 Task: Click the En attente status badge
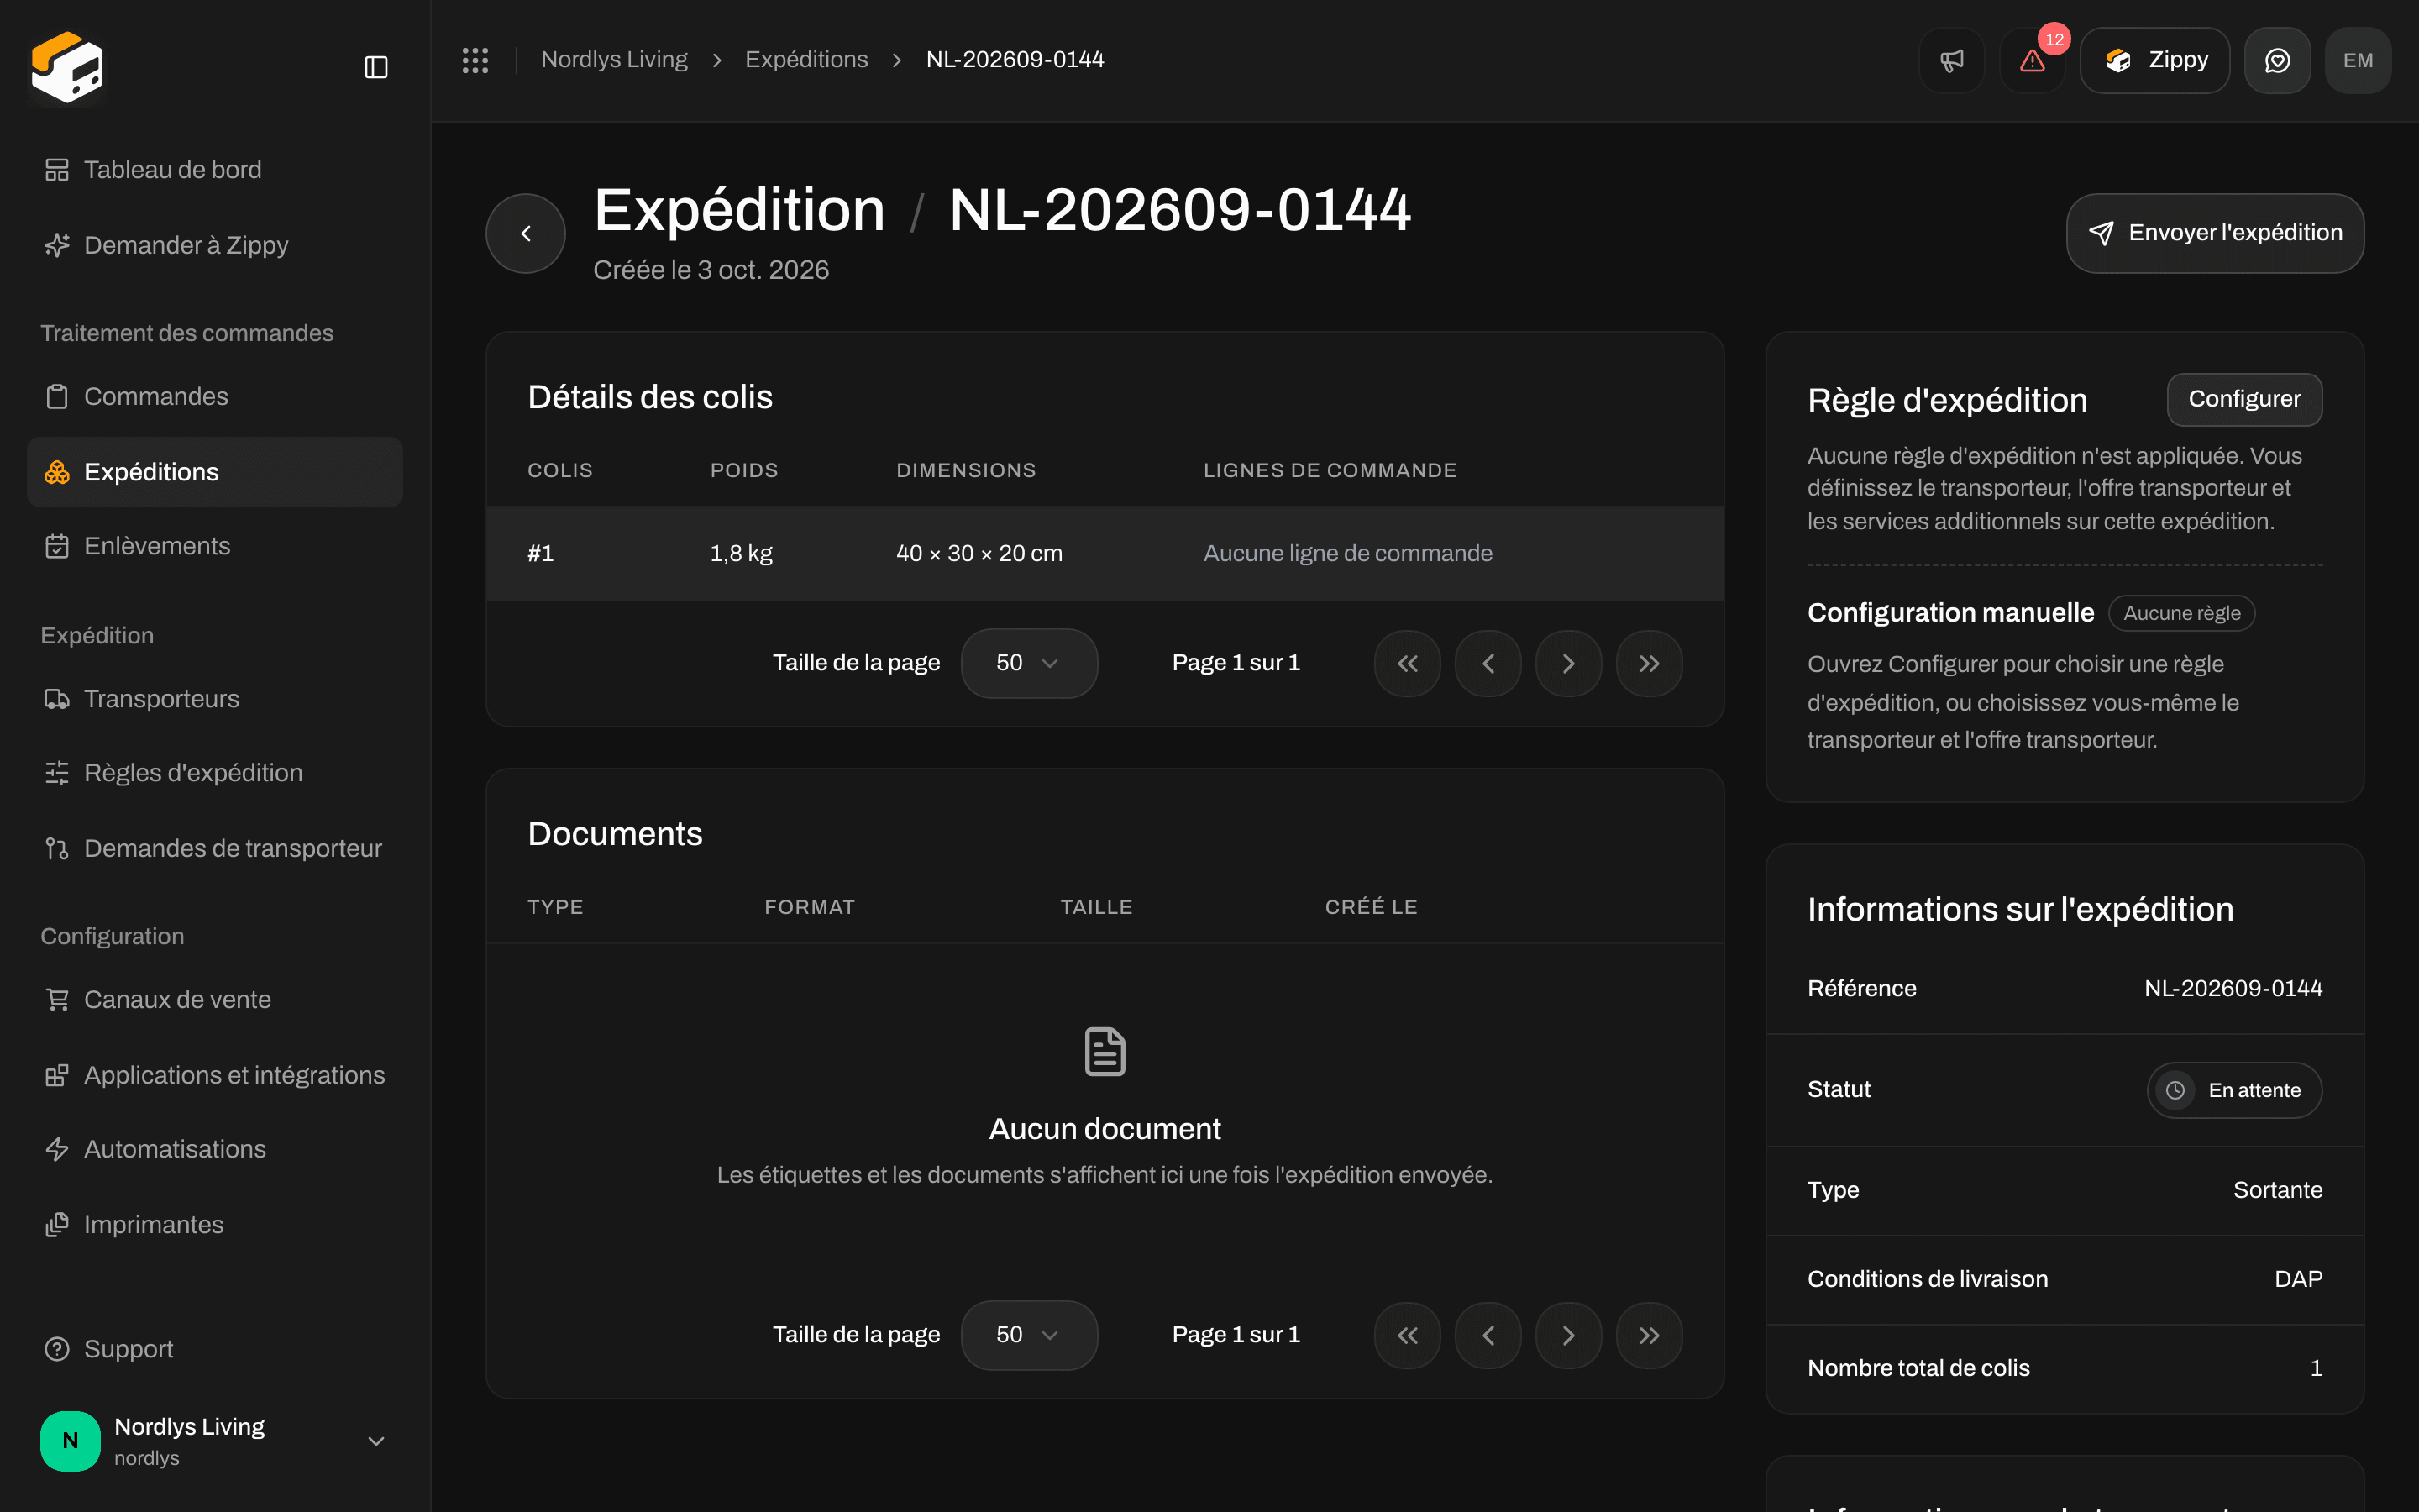tap(2234, 1090)
